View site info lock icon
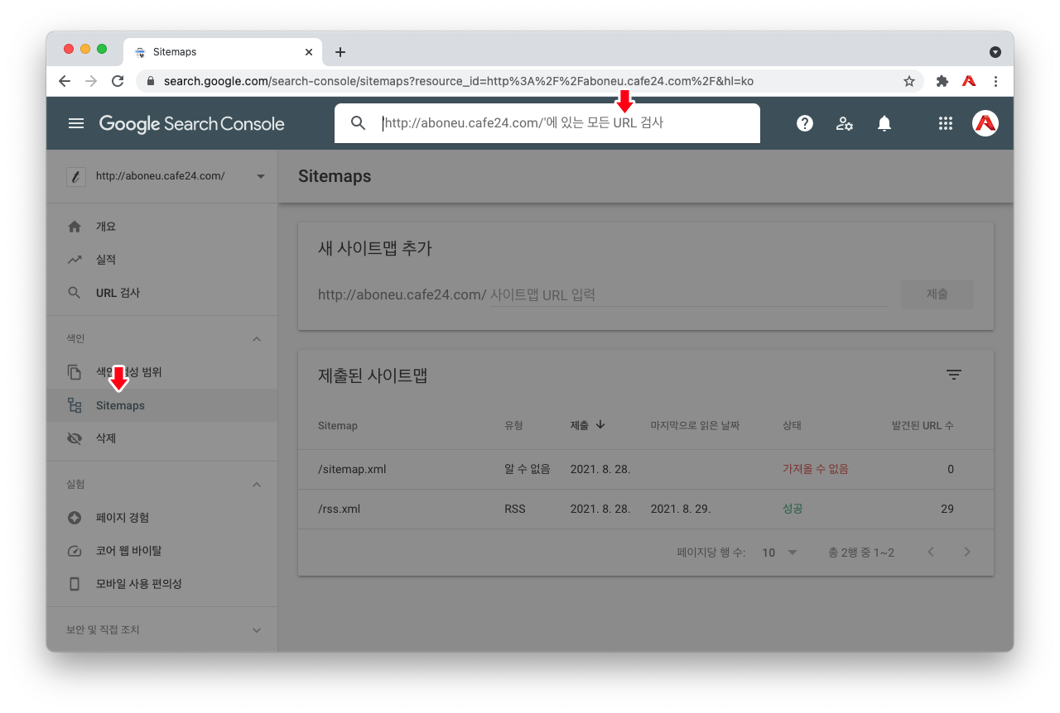 151,81
